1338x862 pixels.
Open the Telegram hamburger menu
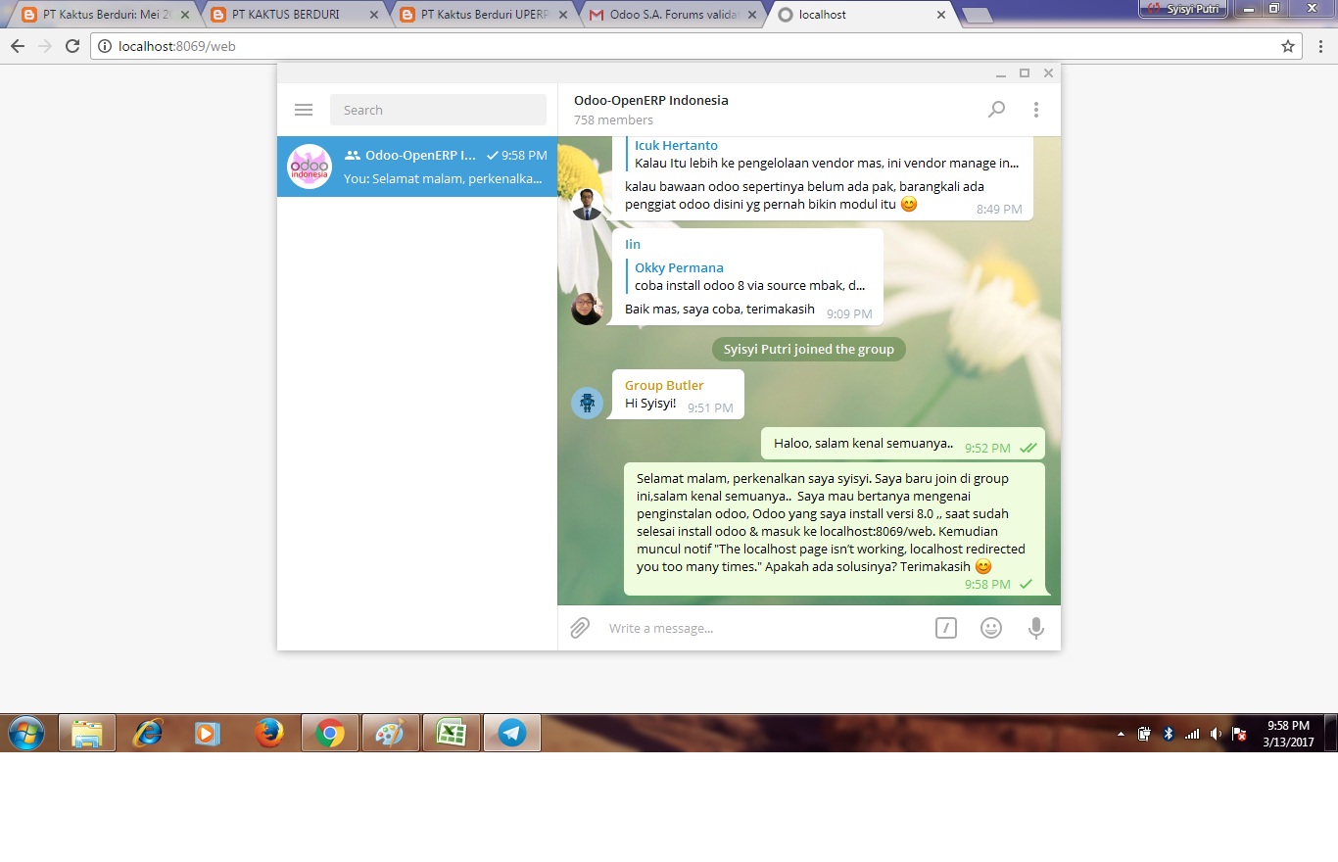pyautogui.click(x=304, y=110)
